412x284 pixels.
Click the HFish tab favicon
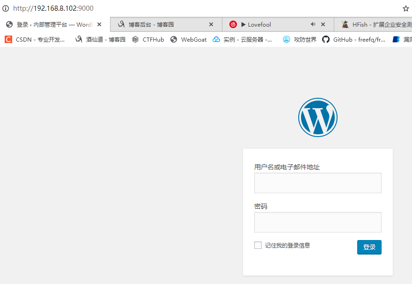pyautogui.click(x=345, y=24)
